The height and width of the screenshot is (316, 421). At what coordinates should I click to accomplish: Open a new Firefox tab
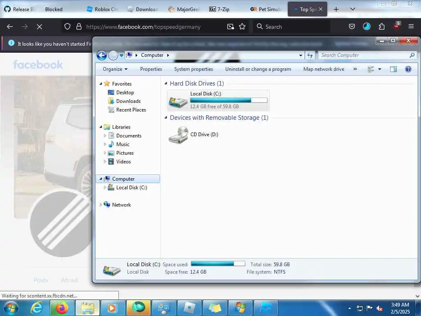[336, 9]
